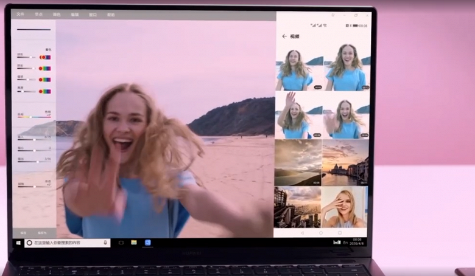Viewport: 475px width, 276px height.
Task: Open the 文件 (File) menu
Action: (x=21, y=14)
